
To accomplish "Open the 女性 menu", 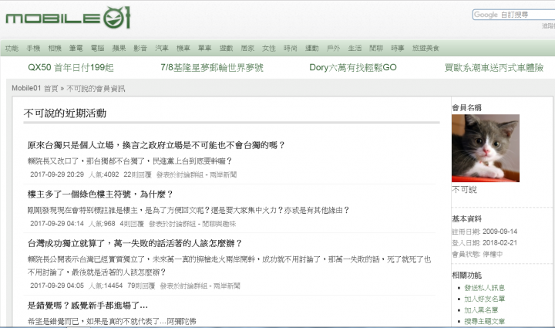I will 269,48.
